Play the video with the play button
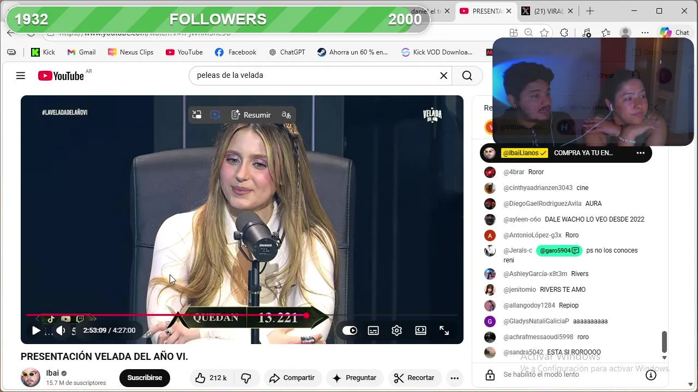Image resolution: width=698 pixels, height=392 pixels. point(36,330)
